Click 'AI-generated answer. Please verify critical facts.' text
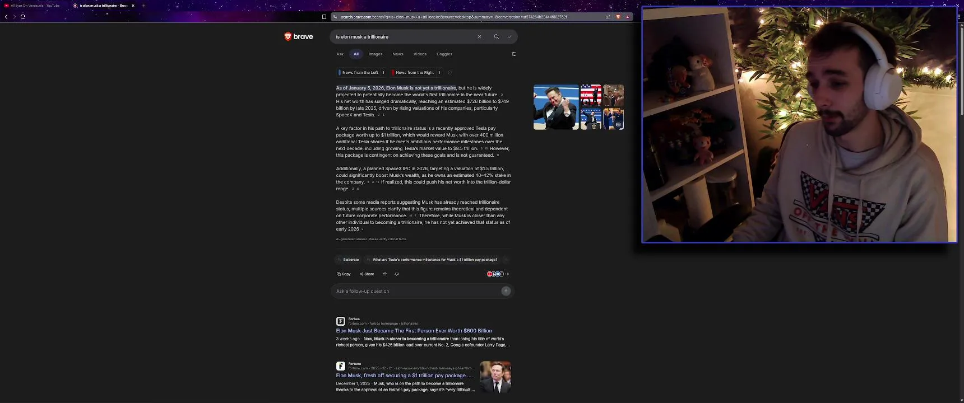The width and height of the screenshot is (964, 403). pos(372,239)
